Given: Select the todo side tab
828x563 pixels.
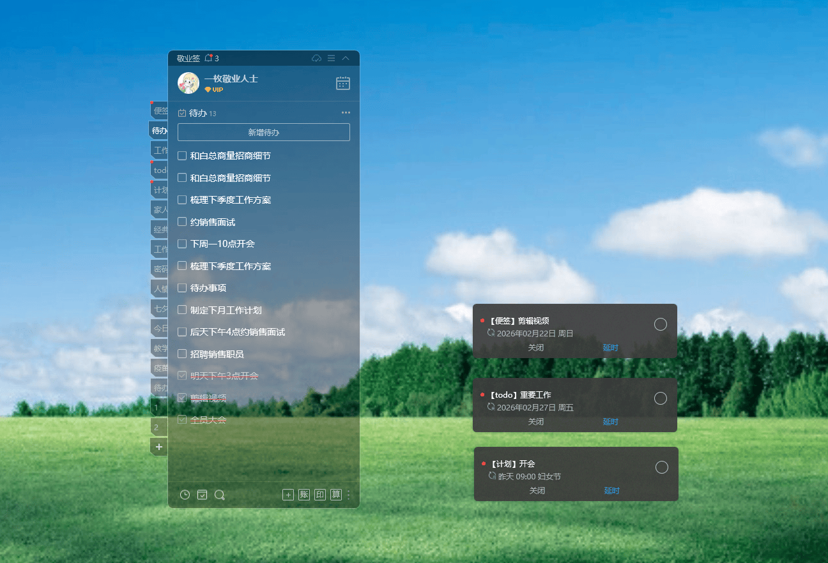Looking at the screenshot, I should 160,170.
